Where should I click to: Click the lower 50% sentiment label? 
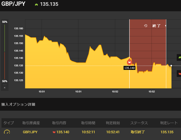tap(5, 81)
